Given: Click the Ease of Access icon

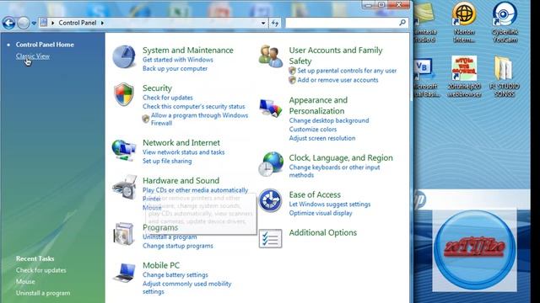Looking at the screenshot, I should click(x=270, y=200).
